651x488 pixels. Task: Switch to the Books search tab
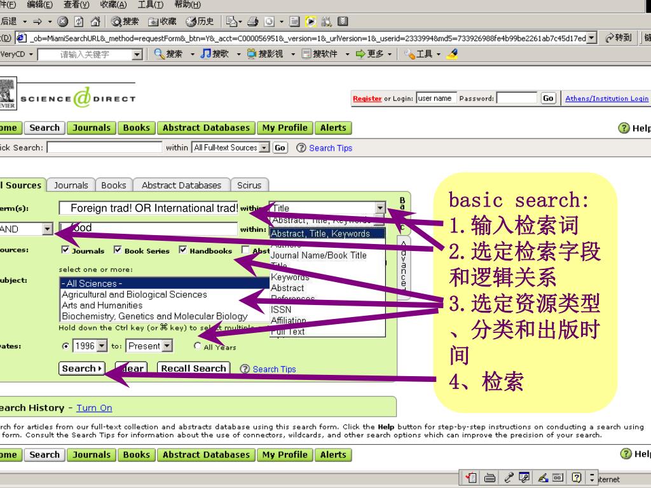click(x=114, y=185)
